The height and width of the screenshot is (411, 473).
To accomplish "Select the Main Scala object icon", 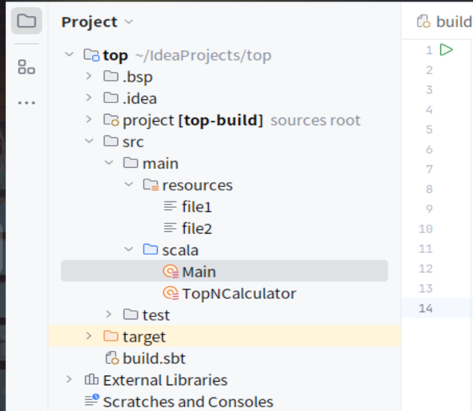I will click(171, 271).
